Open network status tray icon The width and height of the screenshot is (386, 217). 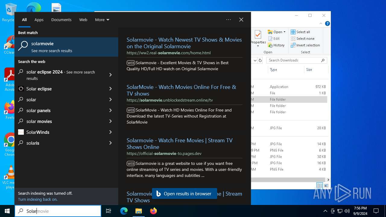tap(340, 211)
